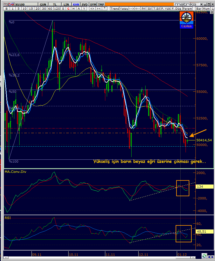
Task: Select the Bar chart type tab
Action: (x=199, y=8)
